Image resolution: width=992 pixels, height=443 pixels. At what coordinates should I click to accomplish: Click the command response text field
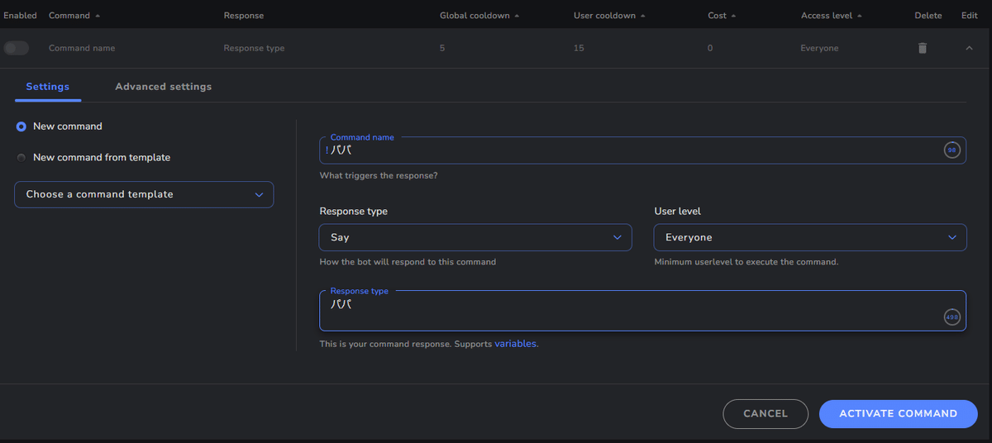[x=642, y=311]
